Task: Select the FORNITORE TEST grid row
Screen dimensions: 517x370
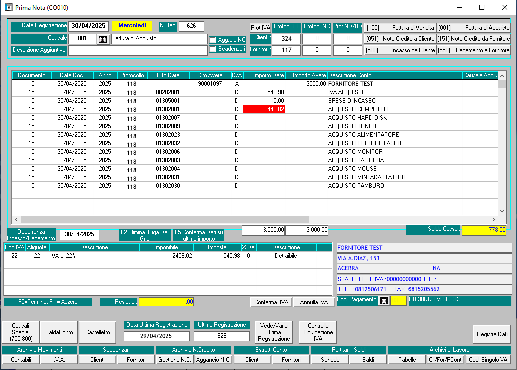Action: click(255, 84)
